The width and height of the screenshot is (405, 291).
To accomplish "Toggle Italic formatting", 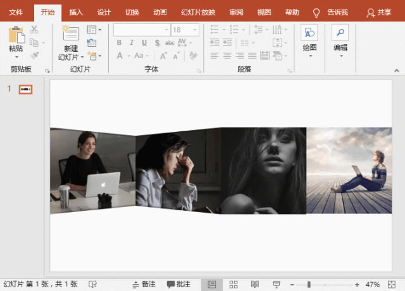I will (132, 43).
